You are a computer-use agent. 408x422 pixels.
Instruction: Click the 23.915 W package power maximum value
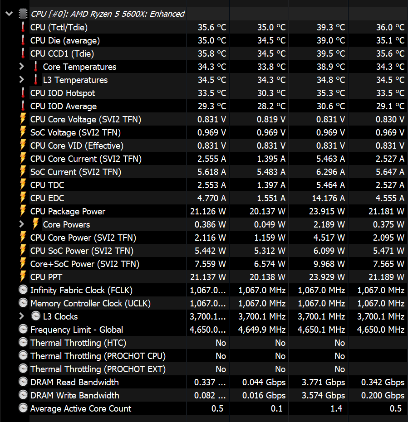(327, 212)
